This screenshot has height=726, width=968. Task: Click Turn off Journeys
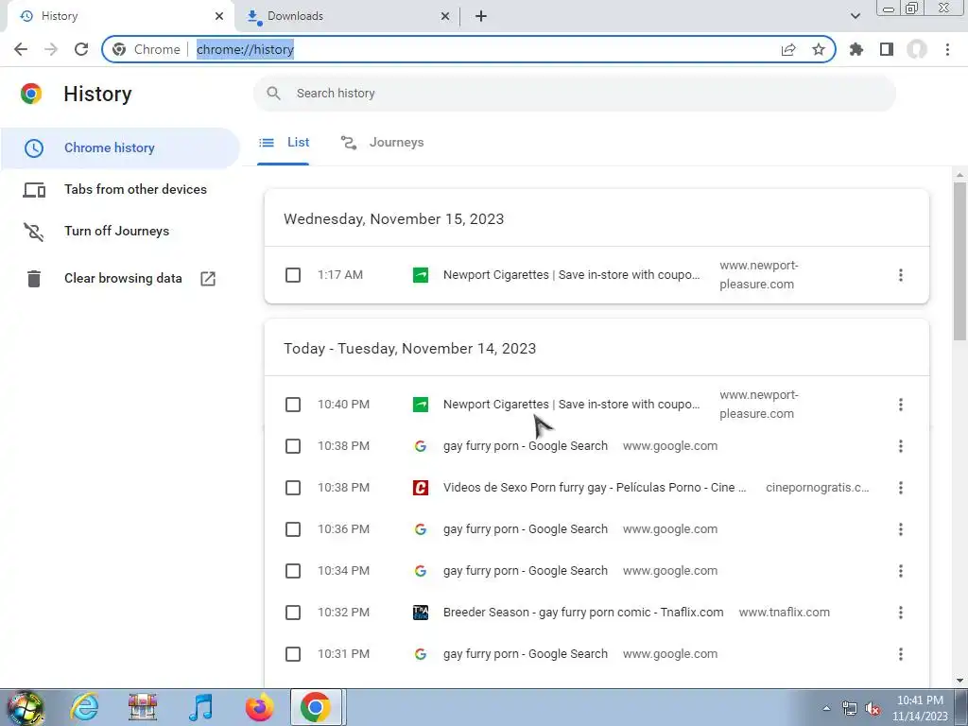120,231
